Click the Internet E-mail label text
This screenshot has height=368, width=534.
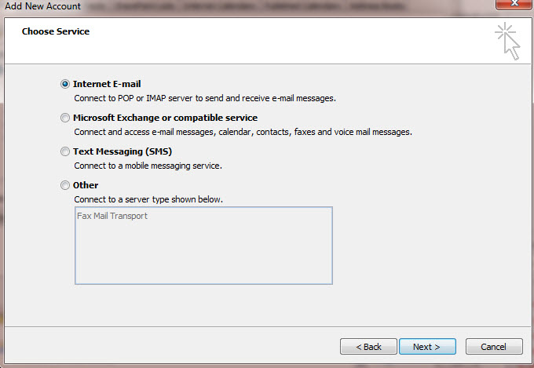(107, 84)
